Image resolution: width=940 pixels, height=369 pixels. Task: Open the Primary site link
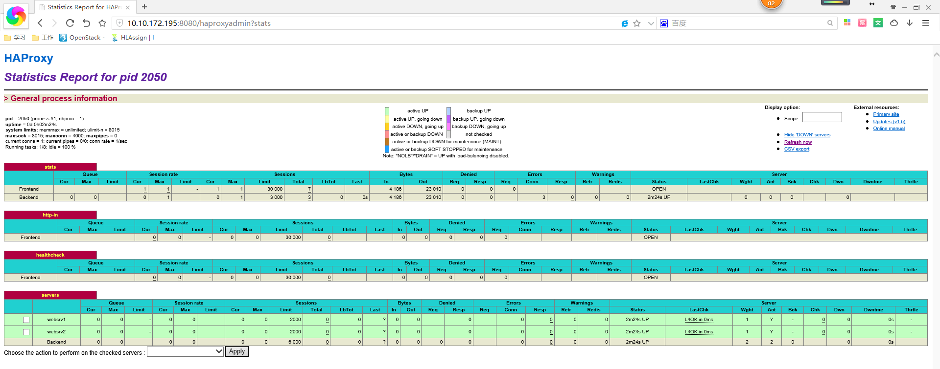[x=886, y=114]
